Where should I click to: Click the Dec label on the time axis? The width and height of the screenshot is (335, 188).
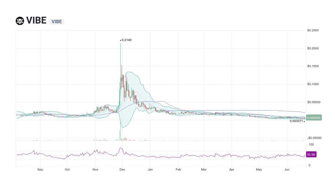(x=122, y=169)
